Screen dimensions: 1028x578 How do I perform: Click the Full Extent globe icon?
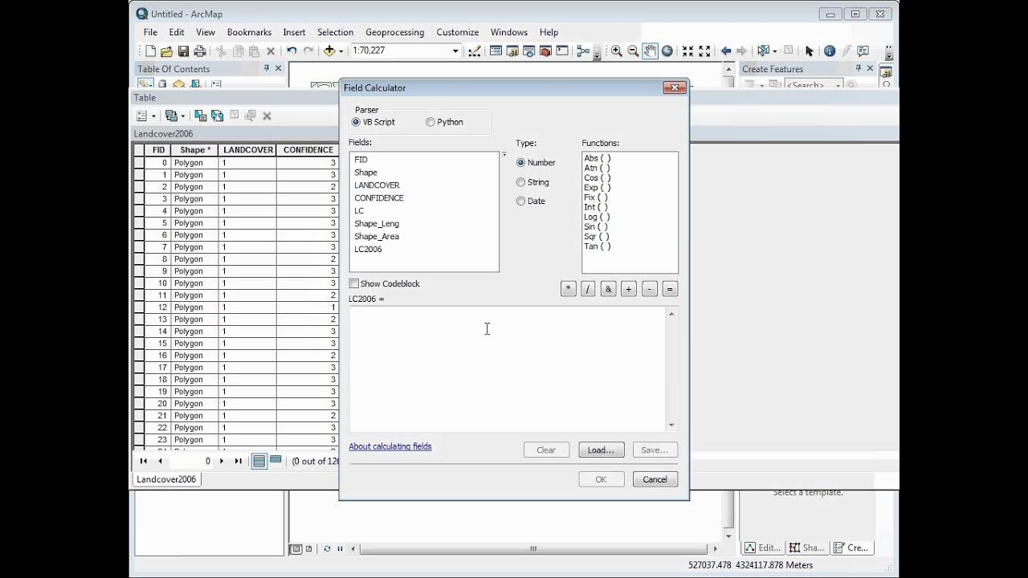tap(667, 51)
